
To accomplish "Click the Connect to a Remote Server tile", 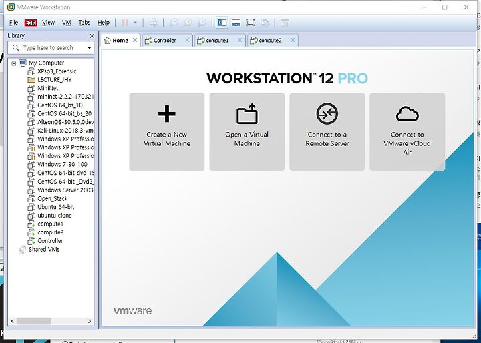I will [x=327, y=132].
